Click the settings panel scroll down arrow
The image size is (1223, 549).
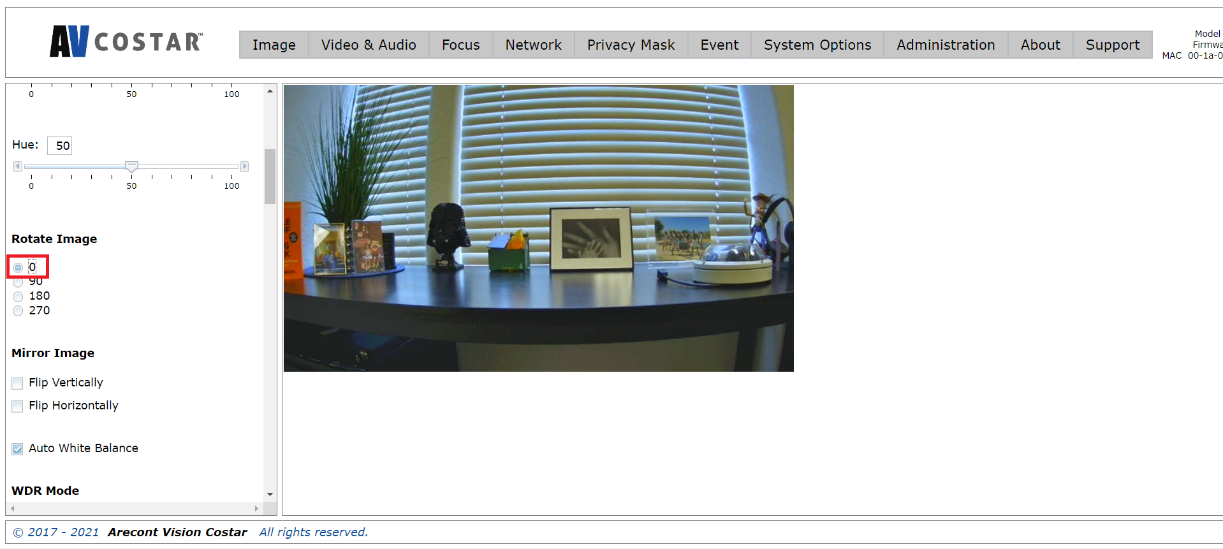point(270,494)
